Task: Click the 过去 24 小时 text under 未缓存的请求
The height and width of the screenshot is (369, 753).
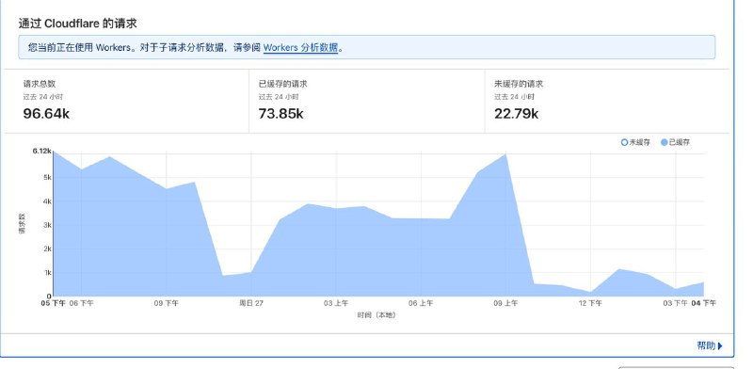Action: 514,97
